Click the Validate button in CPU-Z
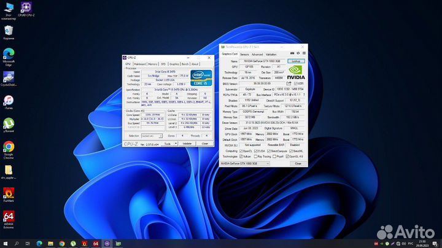The image size is (442, 248). (x=187, y=143)
